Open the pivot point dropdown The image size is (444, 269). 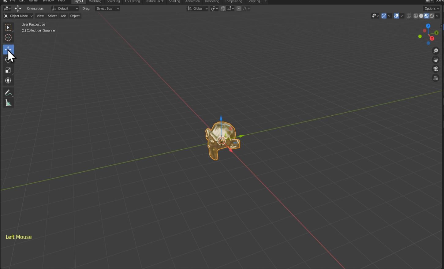[x=215, y=9]
